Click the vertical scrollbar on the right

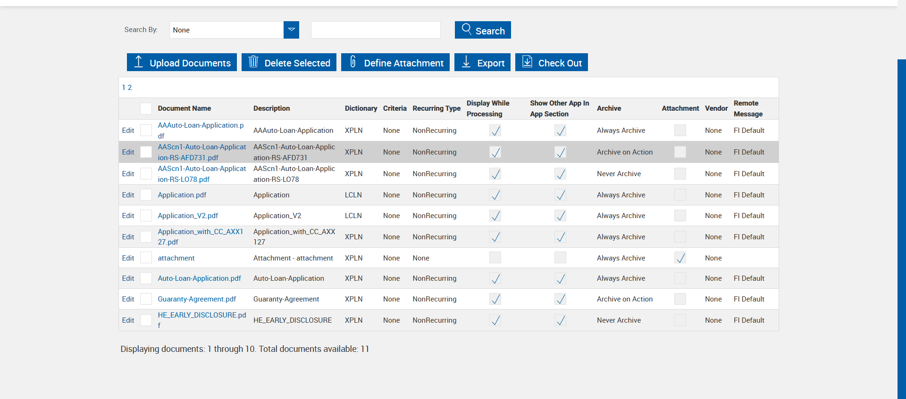point(901,226)
